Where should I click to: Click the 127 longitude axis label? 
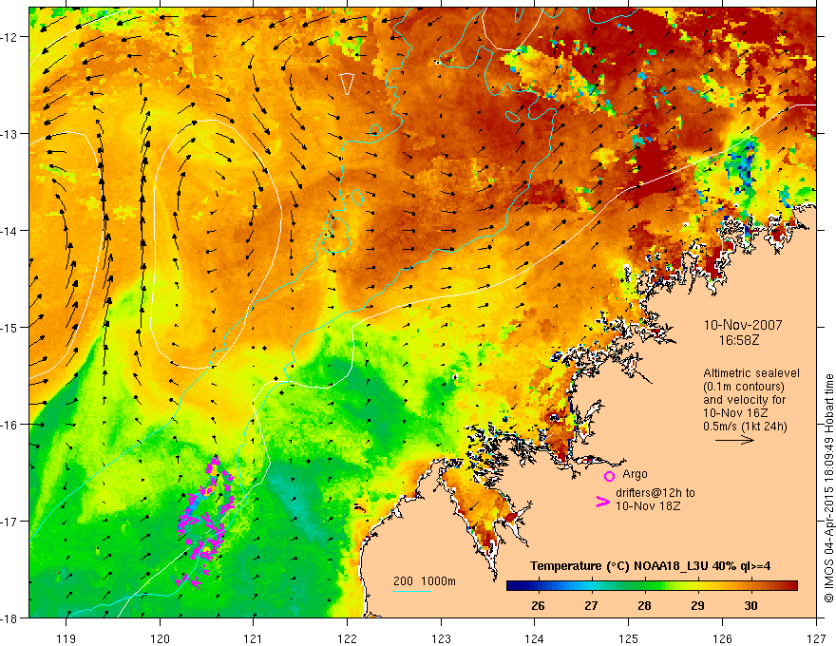coord(816,638)
